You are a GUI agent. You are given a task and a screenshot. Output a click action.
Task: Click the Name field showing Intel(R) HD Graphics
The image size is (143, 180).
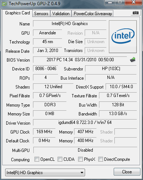pos(70,24)
